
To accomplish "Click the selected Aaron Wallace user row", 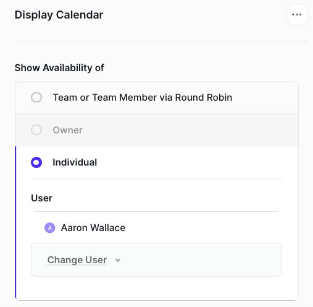I will (156, 228).
